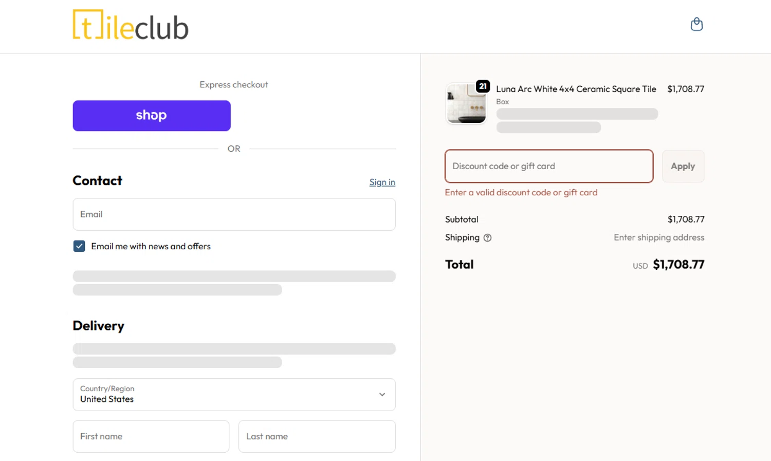This screenshot has height=461, width=771.
Task: Click the Contact heading
Action: pyautogui.click(x=98, y=180)
